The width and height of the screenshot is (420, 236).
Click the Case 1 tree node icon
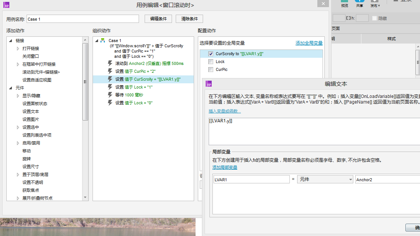point(103,41)
